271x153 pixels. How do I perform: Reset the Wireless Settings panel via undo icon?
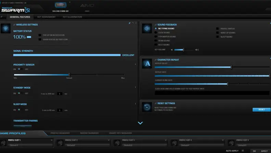coord(133,23)
